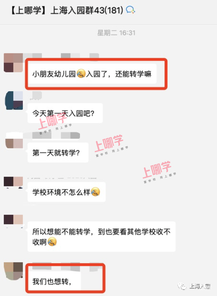This screenshot has width=217, height=296.
Task: Click the blurred nickname above first message
Action: click(61, 56)
